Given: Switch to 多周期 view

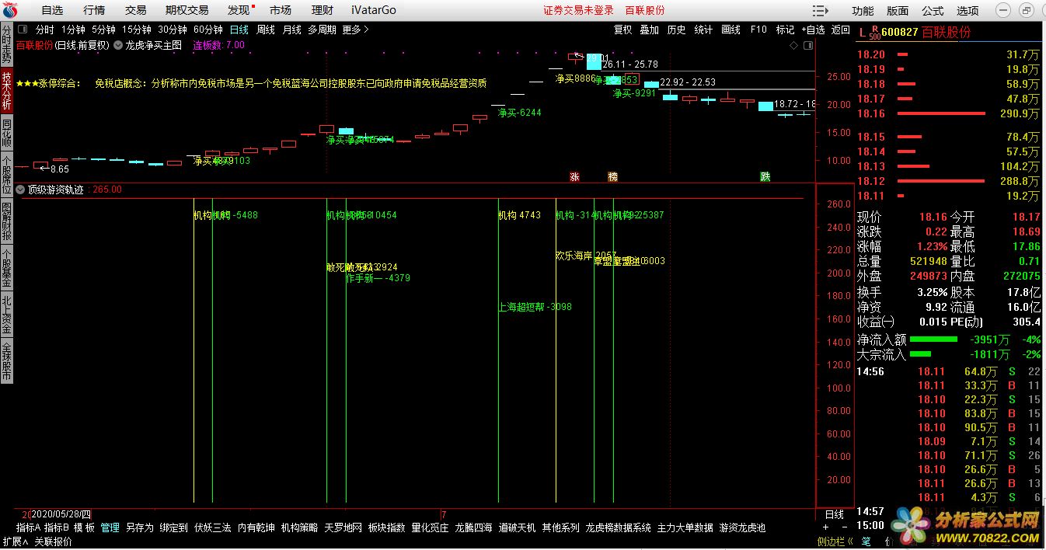Looking at the screenshot, I should pyautogui.click(x=322, y=30).
